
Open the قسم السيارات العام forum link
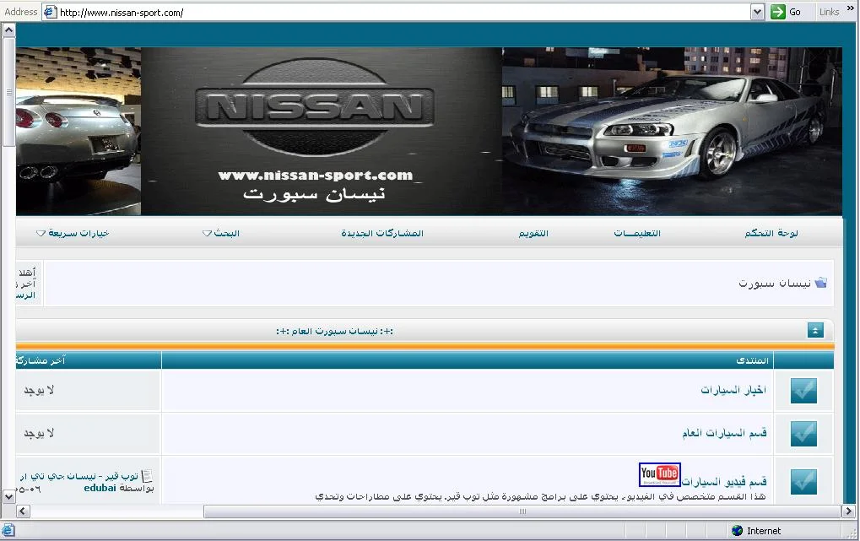724,433
